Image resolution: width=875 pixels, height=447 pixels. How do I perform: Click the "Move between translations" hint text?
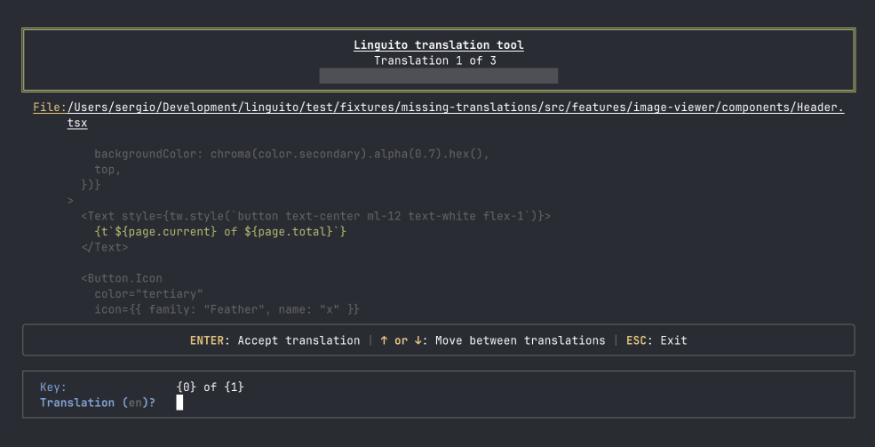(x=520, y=340)
